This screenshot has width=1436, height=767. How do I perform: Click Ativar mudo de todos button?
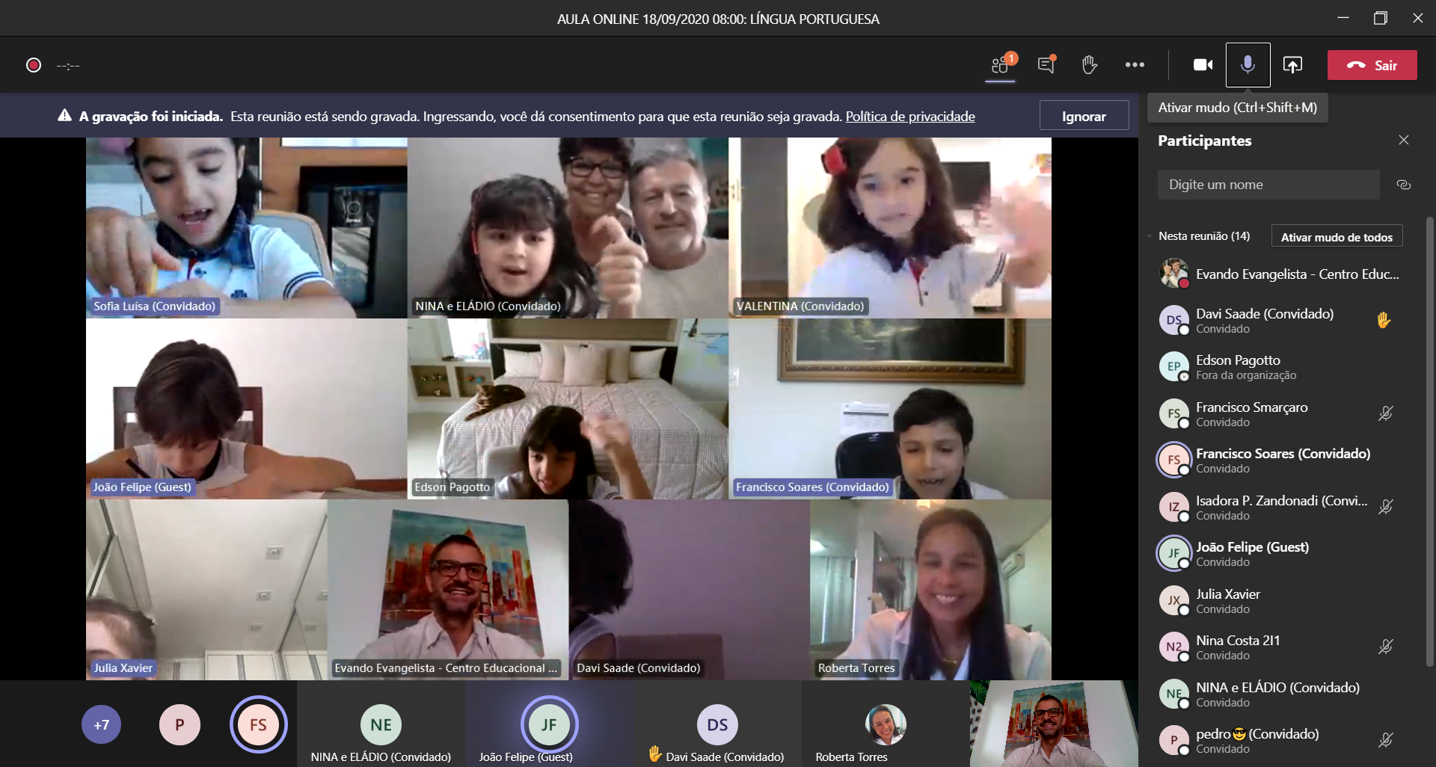pyautogui.click(x=1337, y=237)
